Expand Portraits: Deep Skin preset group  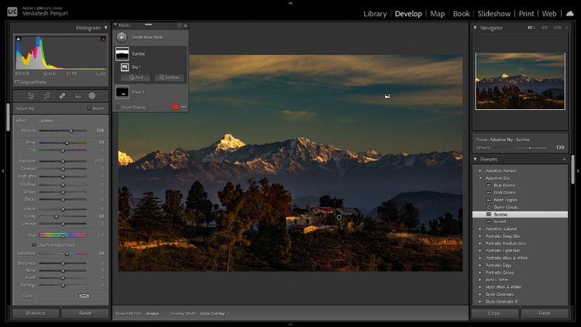(x=480, y=236)
